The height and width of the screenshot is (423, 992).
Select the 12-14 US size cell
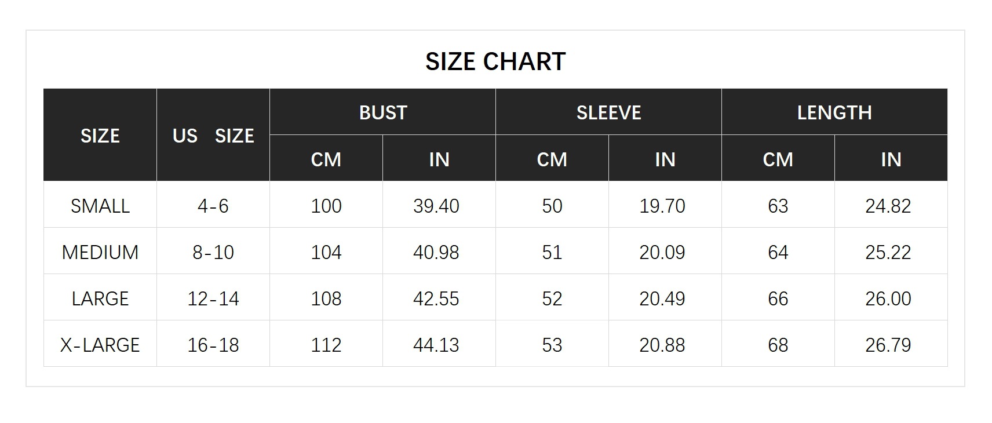(x=213, y=298)
